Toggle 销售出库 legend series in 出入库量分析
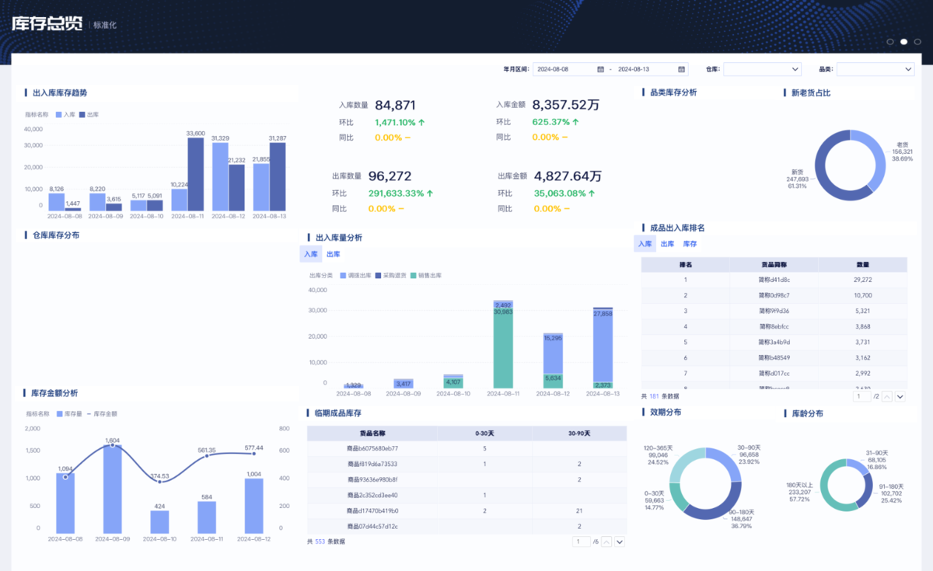The image size is (933, 571). (x=426, y=276)
